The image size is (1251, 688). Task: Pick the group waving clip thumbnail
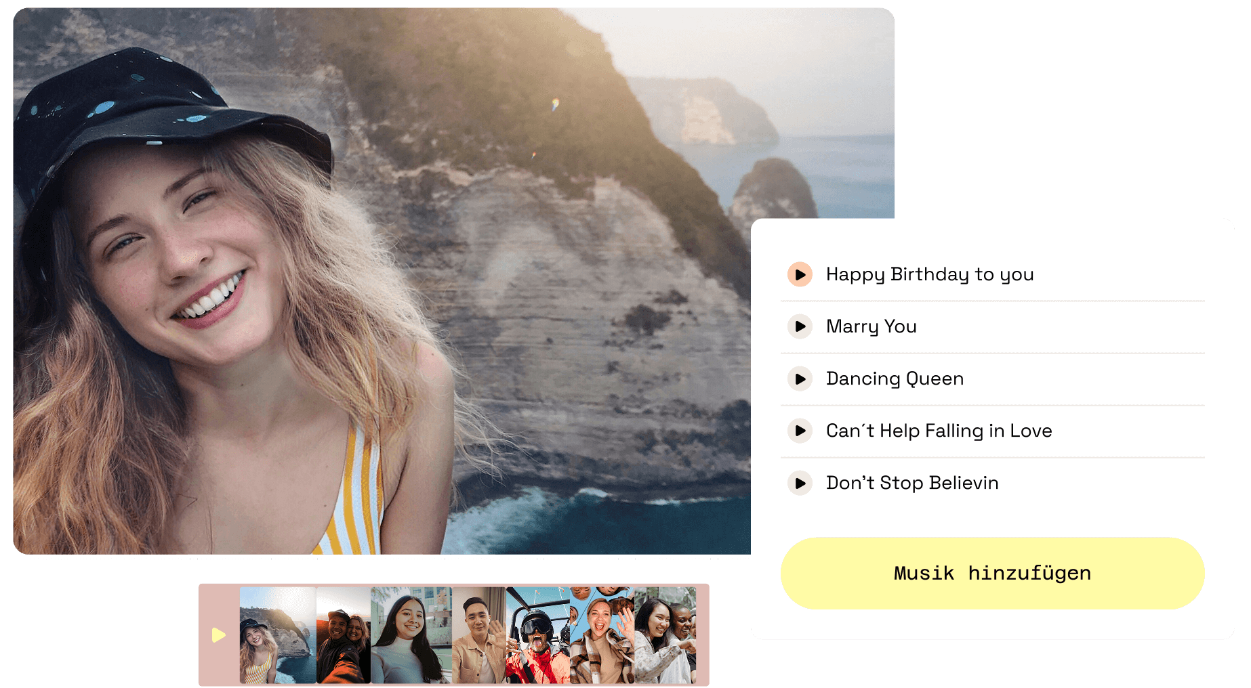tap(601, 635)
